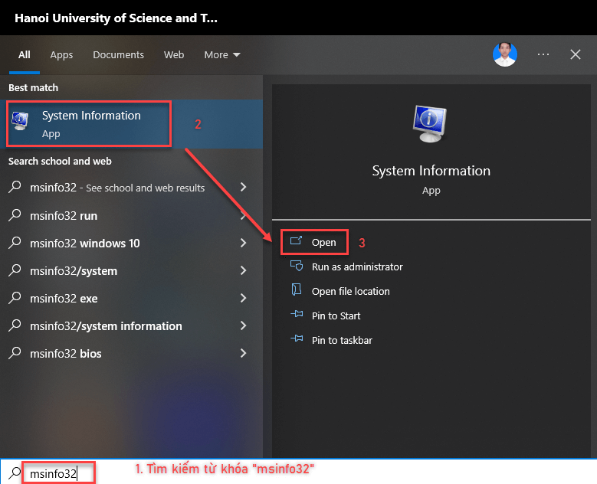Expand arrow for msinfo32 exe suggestion
This screenshot has width=597, height=484.
(243, 298)
